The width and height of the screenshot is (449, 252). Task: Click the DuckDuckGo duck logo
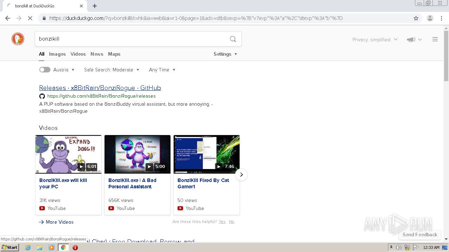point(18,39)
